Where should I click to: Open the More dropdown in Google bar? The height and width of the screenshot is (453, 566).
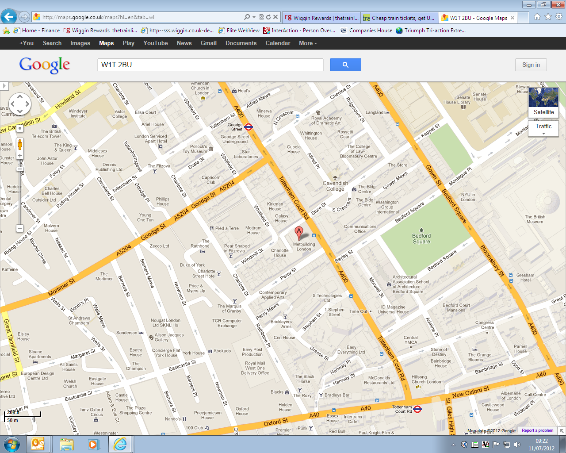pos(308,43)
